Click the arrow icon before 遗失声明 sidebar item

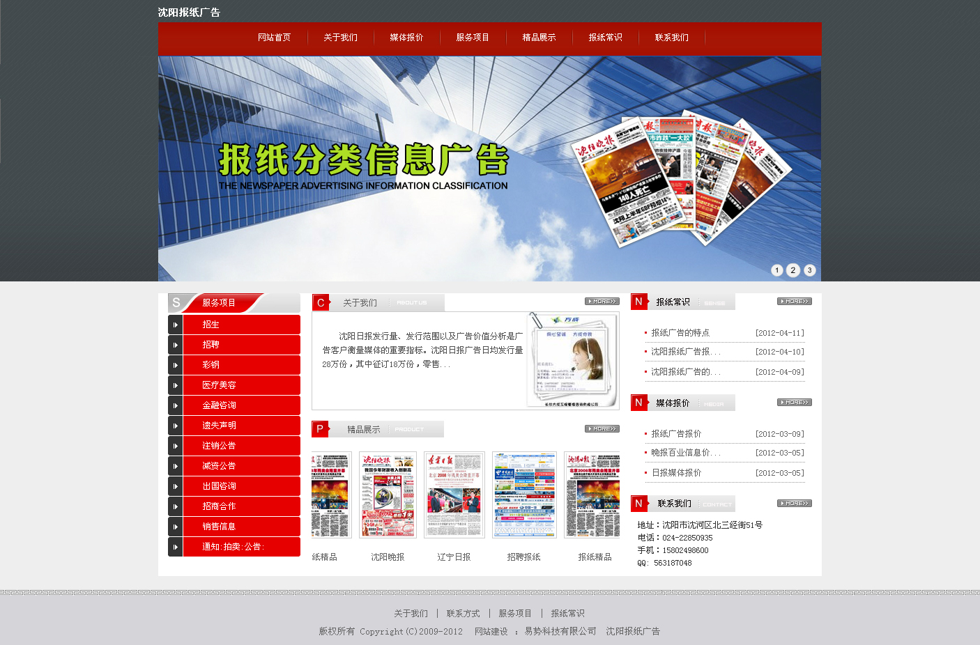pos(175,425)
